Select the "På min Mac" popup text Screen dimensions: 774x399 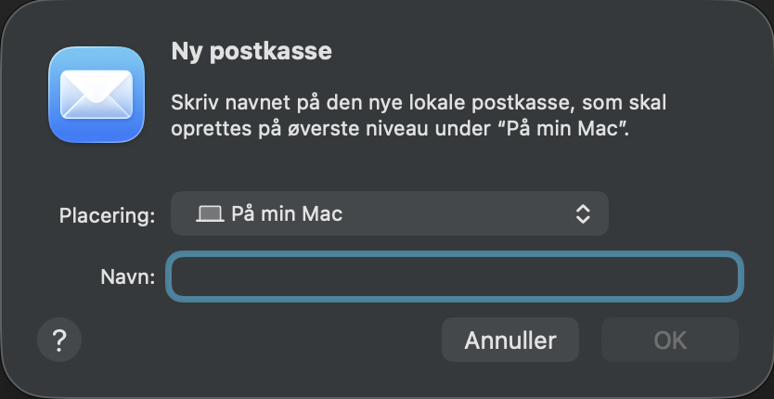pos(287,214)
